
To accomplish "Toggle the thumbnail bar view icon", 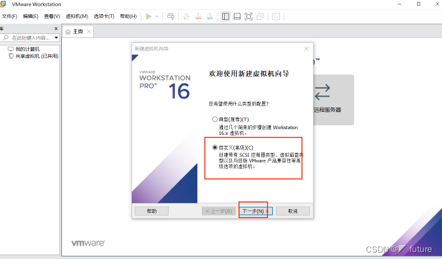I will click(237, 17).
